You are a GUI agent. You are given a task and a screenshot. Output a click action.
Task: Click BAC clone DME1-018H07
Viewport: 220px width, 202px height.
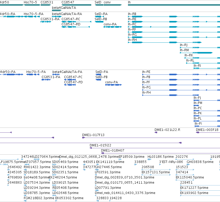tap(113, 151)
